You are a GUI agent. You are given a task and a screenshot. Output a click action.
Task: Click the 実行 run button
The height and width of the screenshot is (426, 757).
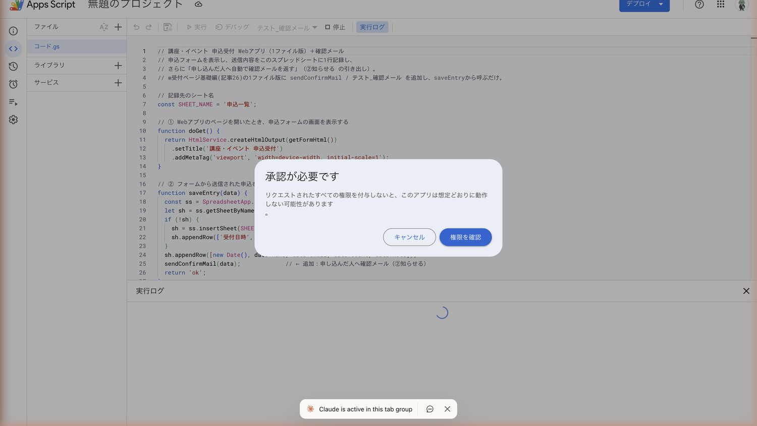click(x=197, y=27)
